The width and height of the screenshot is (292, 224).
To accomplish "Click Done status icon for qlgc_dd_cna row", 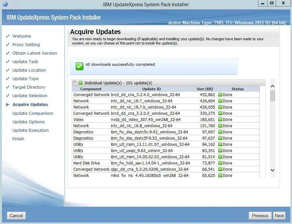I will [220, 169].
